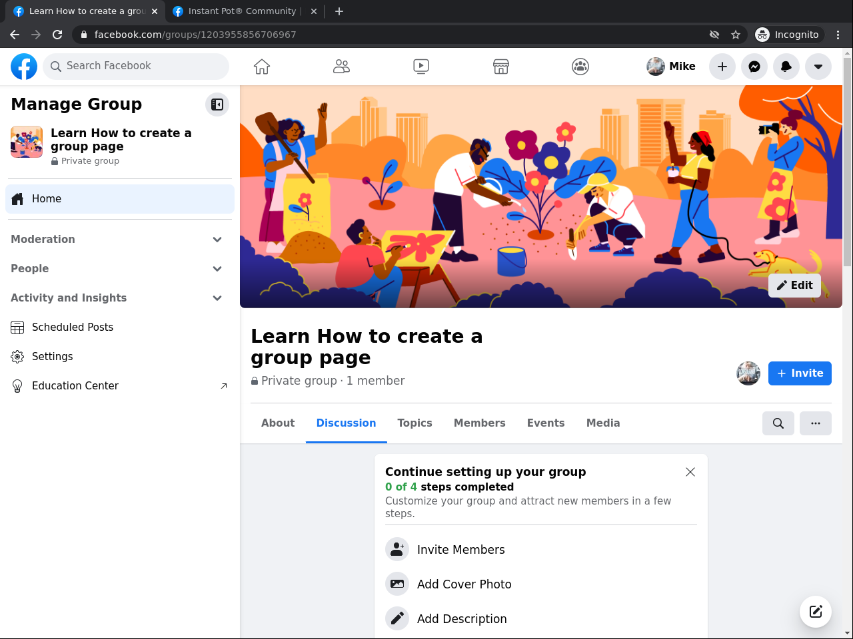This screenshot has height=639, width=853.
Task: Click the Add Cover Photo image icon
Action: [x=397, y=584]
